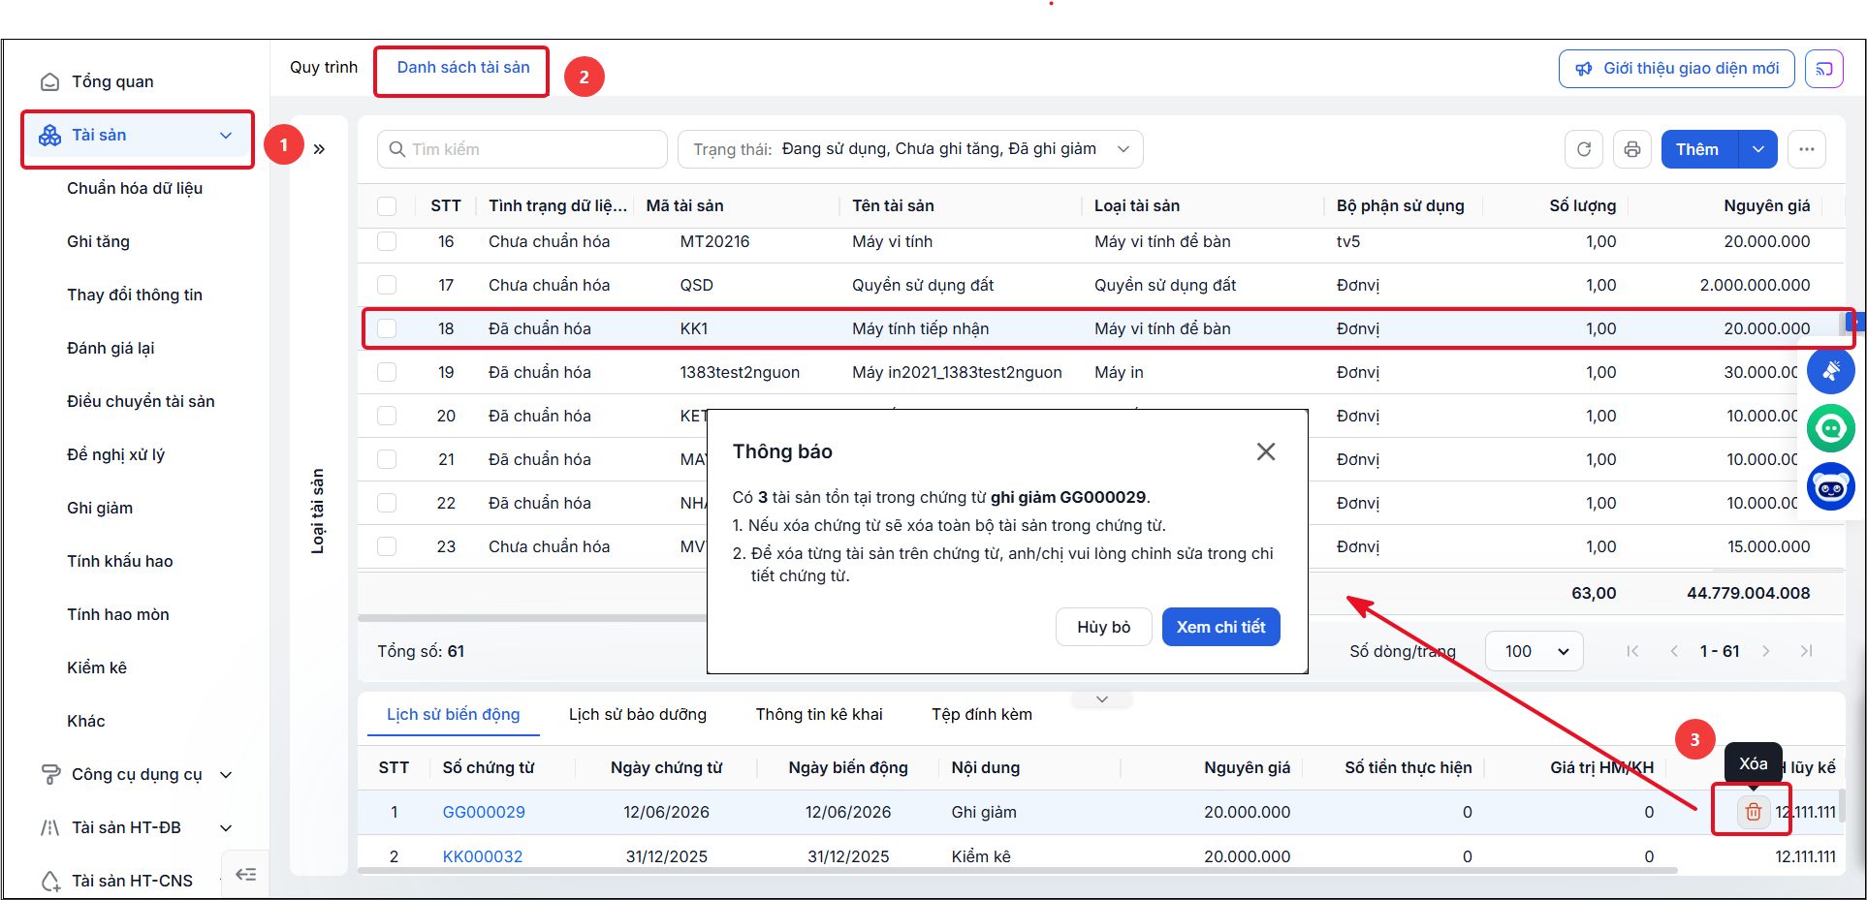
Task: Open Thay đổi thông tin menu item
Action: coord(135,295)
